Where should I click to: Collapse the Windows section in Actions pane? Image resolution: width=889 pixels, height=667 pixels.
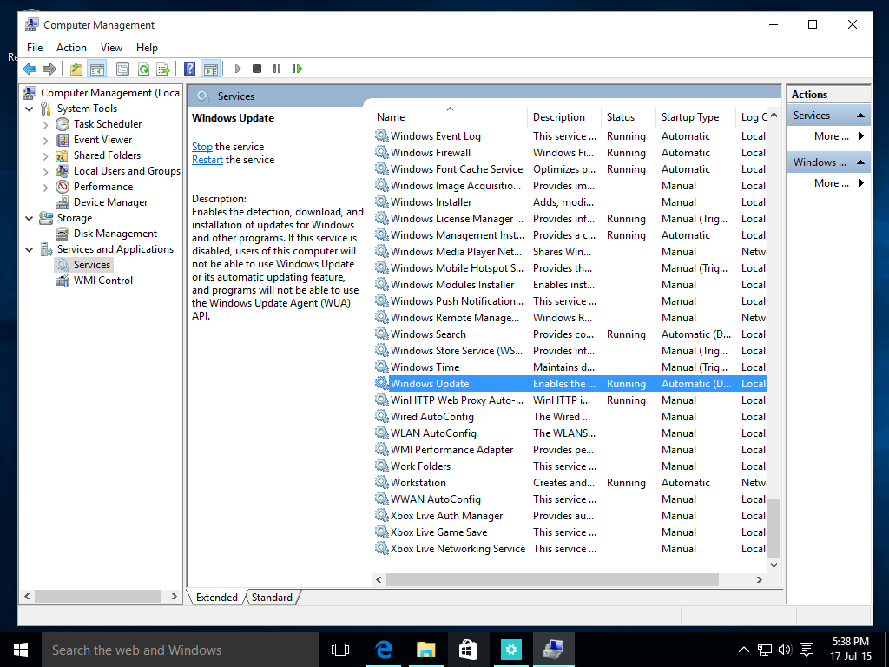point(860,162)
